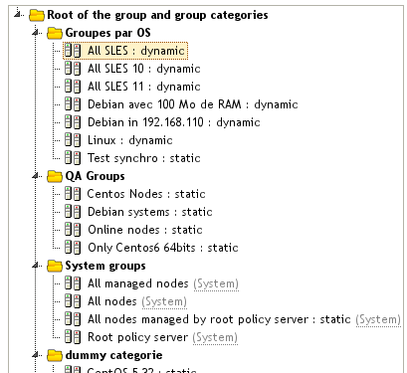This screenshot has width=407, height=373.
Task: Collapse the Groupes par OS category
Action: 36,32
